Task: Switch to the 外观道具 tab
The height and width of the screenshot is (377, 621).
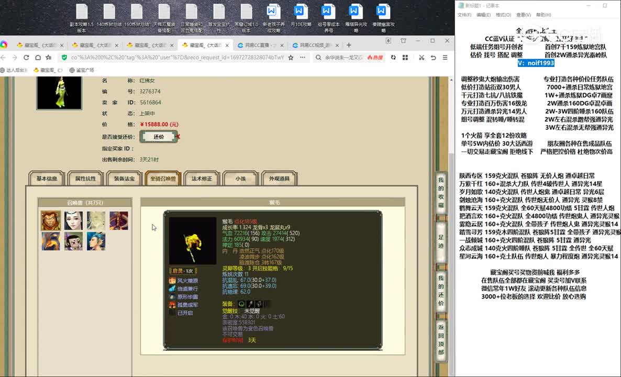Action: (279, 179)
